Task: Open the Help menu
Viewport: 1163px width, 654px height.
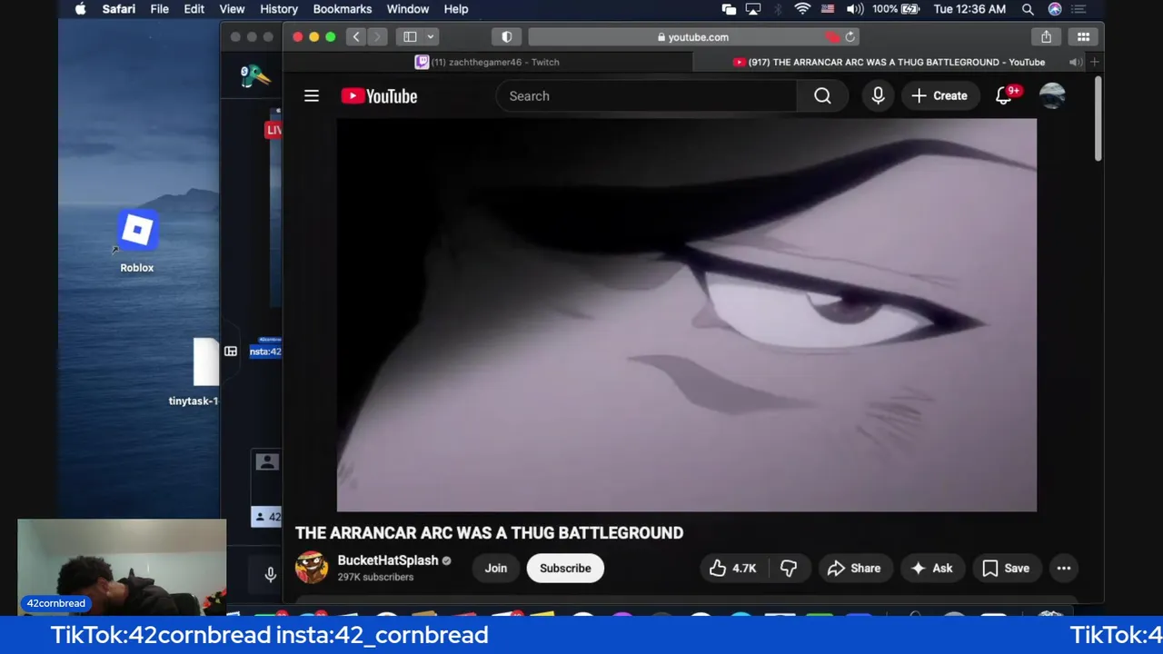Action: pyautogui.click(x=456, y=9)
